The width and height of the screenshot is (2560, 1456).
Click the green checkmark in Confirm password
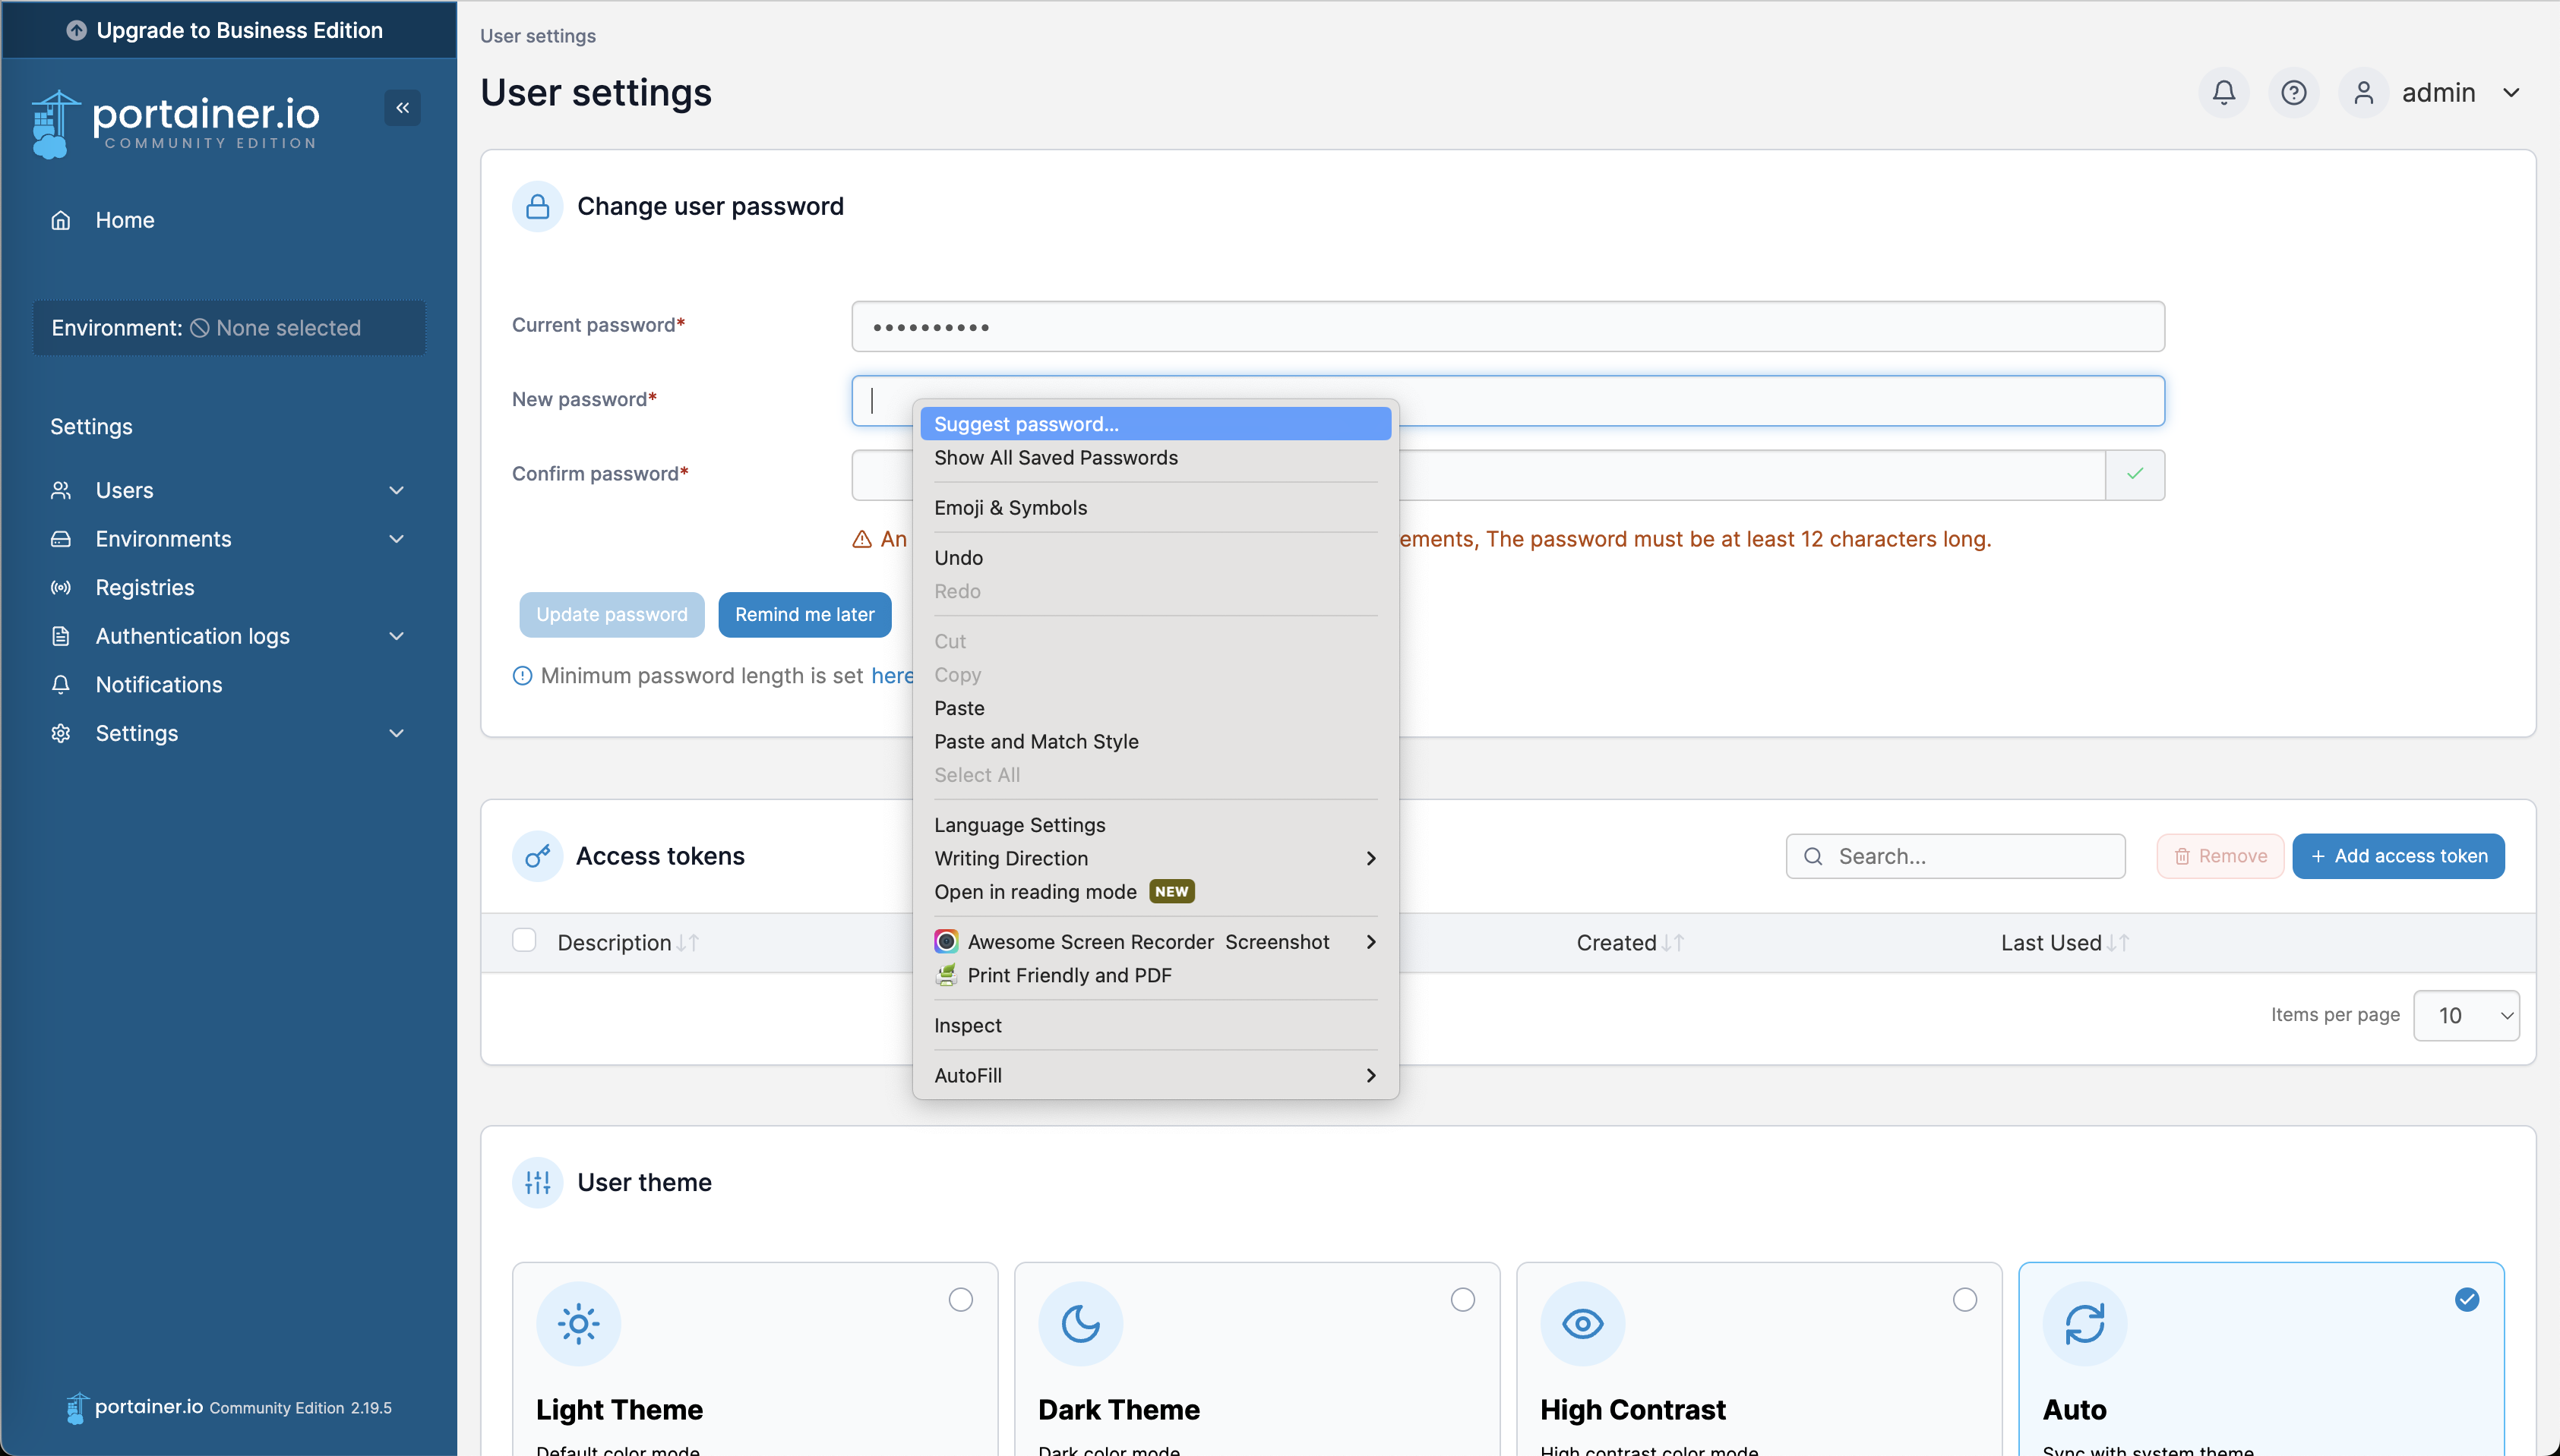tap(2134, 474)
